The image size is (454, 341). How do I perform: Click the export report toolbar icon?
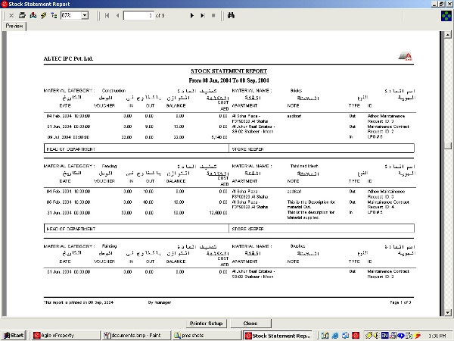pos(33,15)
